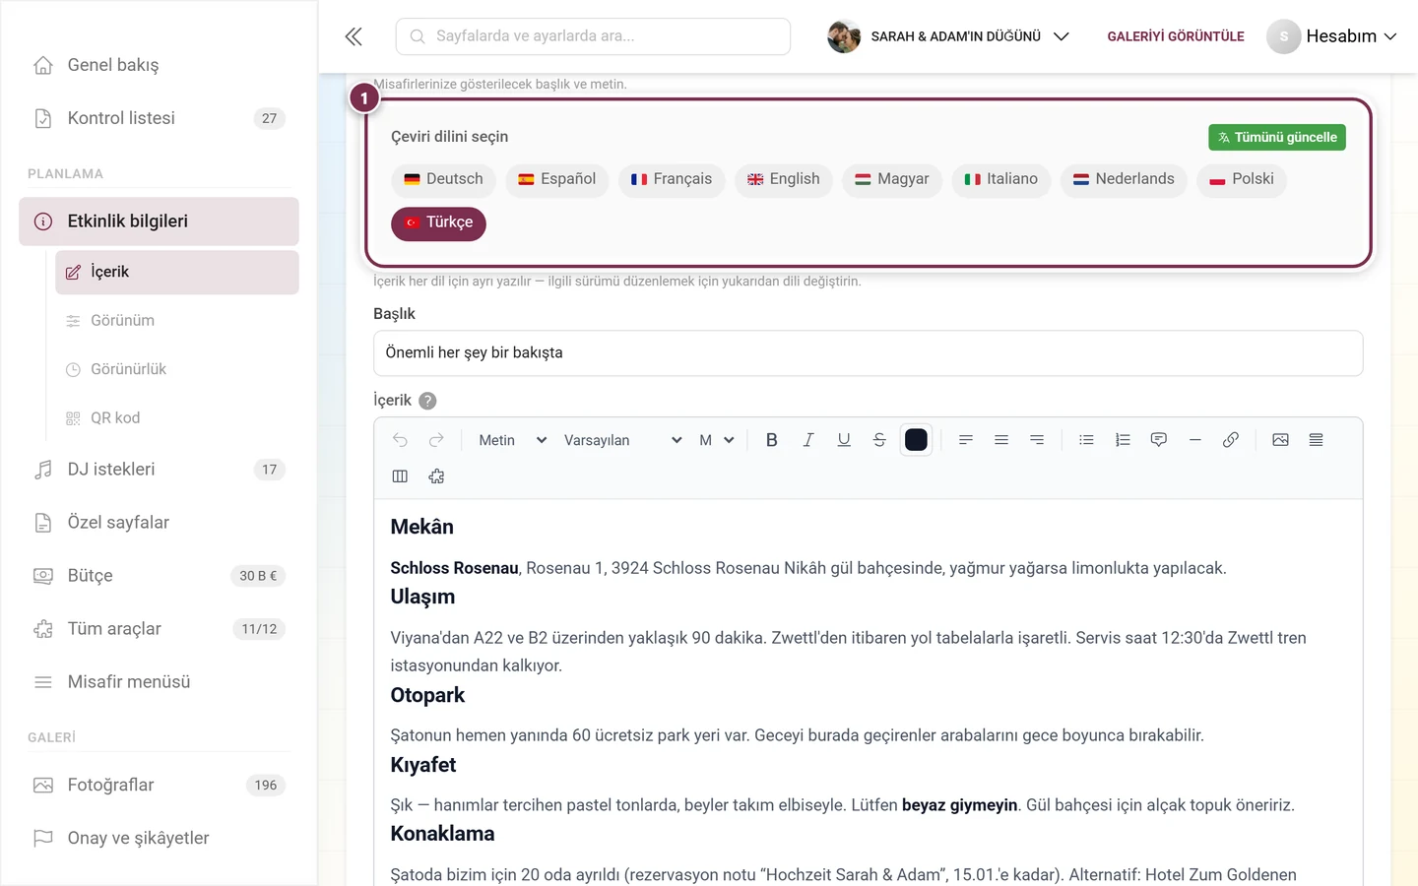Open the M font size dropdown
The height and width of the screenshot is (886, 1418).
[717, 440]
